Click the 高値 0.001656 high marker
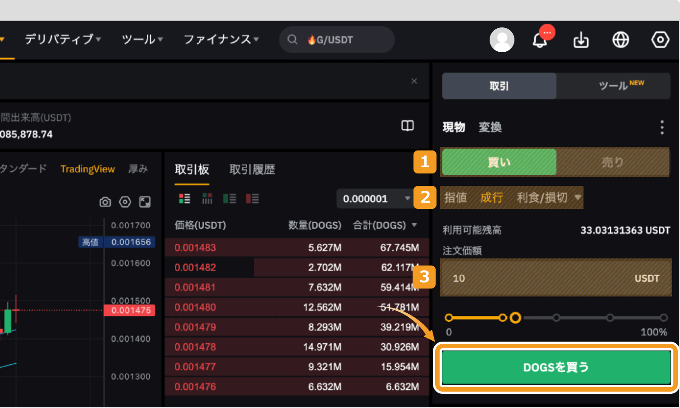 tap(117, 242)
